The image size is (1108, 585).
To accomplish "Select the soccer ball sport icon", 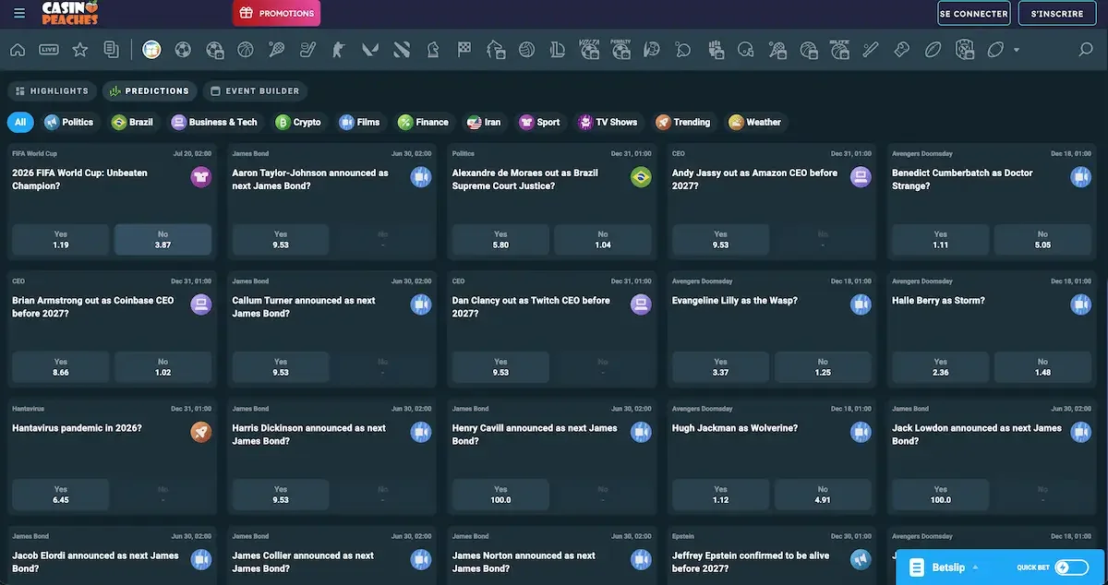I will (183, 50).
